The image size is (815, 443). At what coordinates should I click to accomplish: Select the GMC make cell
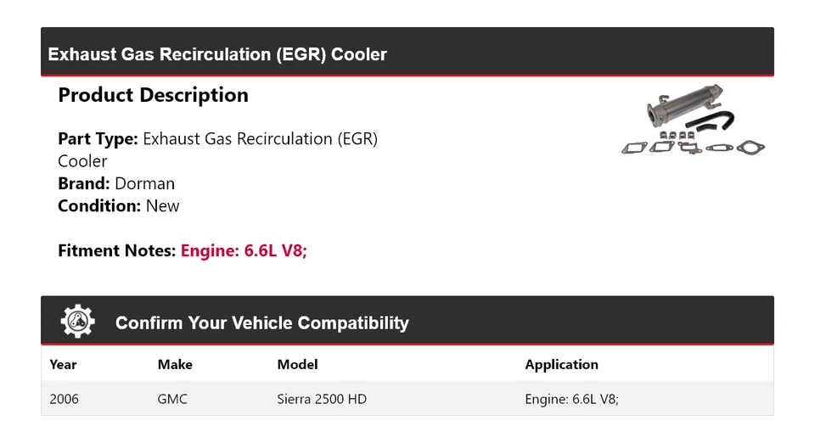[x=172, y=398]
